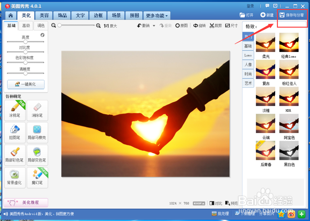
Task: Click 1:1 原大 actual size button
Action: click(x=110, y=26)
